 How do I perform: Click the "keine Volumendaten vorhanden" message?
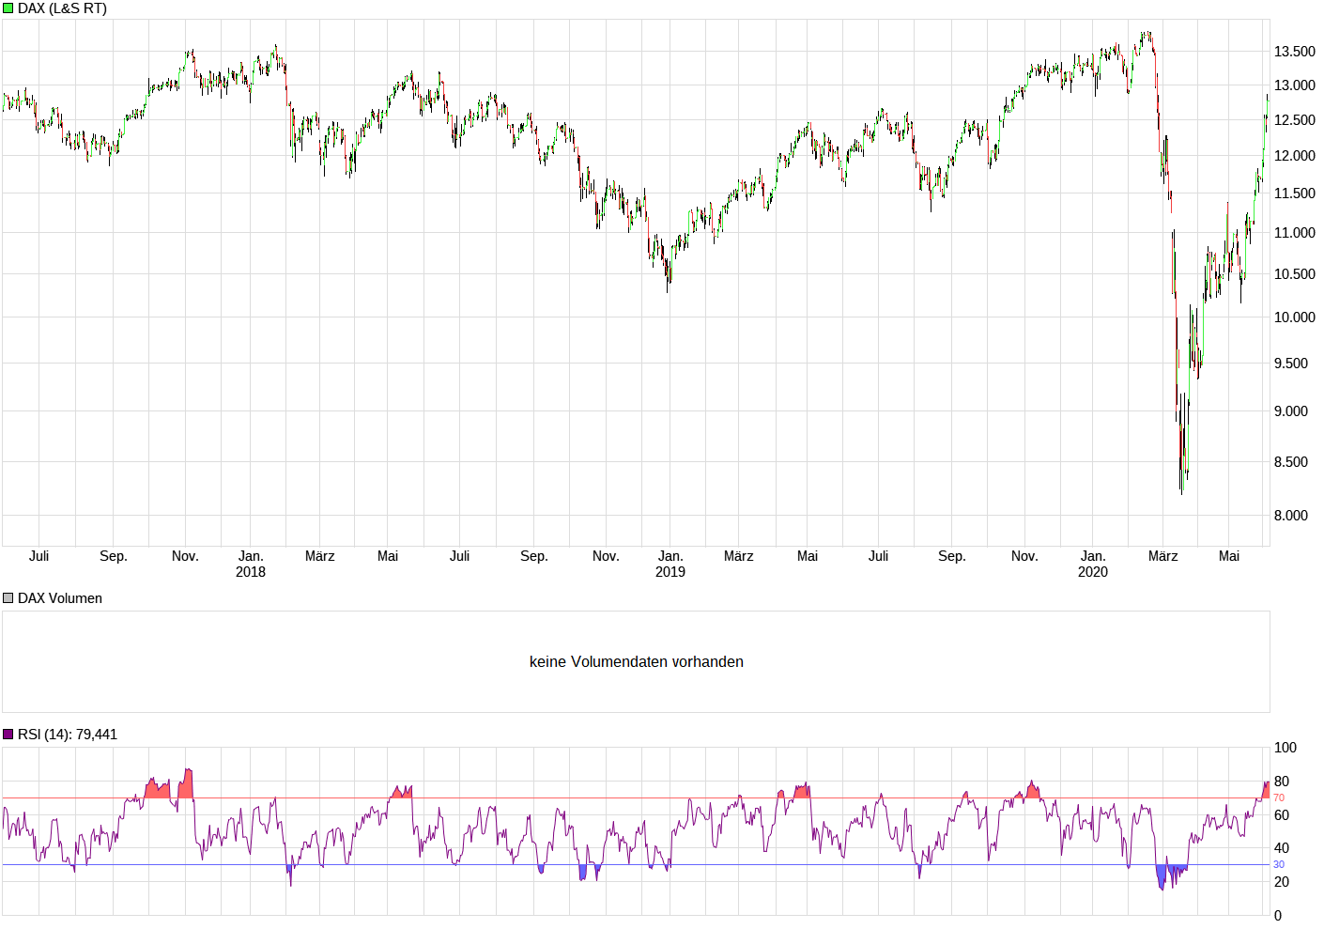pyautogui.click(x=637, y=662)
